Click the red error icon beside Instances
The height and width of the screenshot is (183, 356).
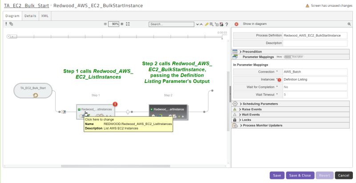tap(279, 80)
